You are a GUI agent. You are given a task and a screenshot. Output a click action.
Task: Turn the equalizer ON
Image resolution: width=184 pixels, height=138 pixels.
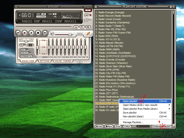click(x=23, y=50)
